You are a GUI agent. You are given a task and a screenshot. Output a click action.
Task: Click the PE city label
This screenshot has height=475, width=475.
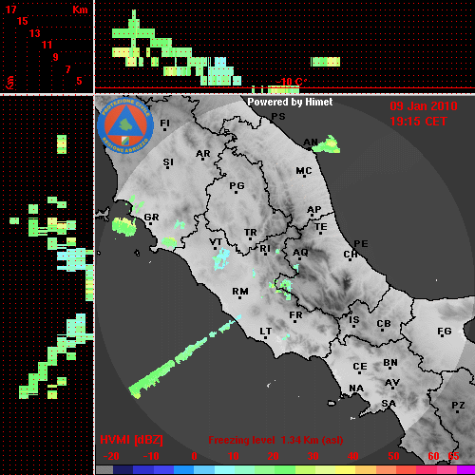coord(361,244)
